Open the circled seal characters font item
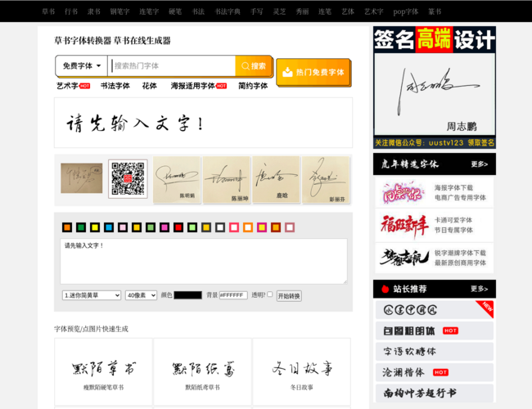This screenshot has height=409, width=532. (x=435, y=310)
